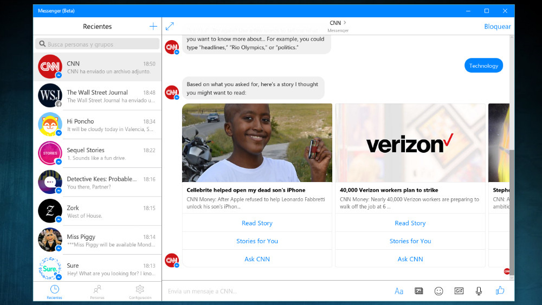Click the Technology message bubble

coord(483,66)
